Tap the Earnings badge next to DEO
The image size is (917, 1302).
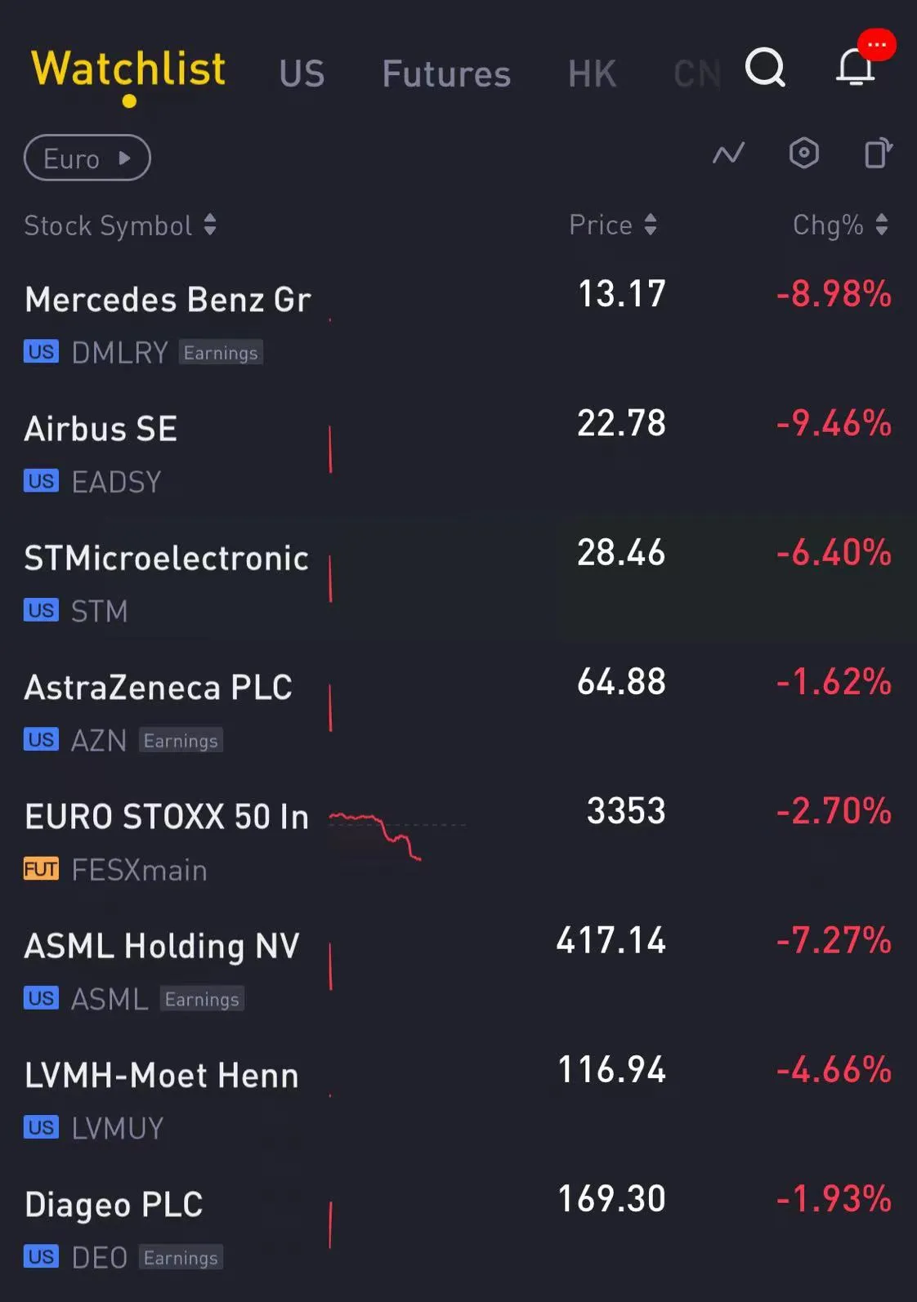click(181, 1258)
